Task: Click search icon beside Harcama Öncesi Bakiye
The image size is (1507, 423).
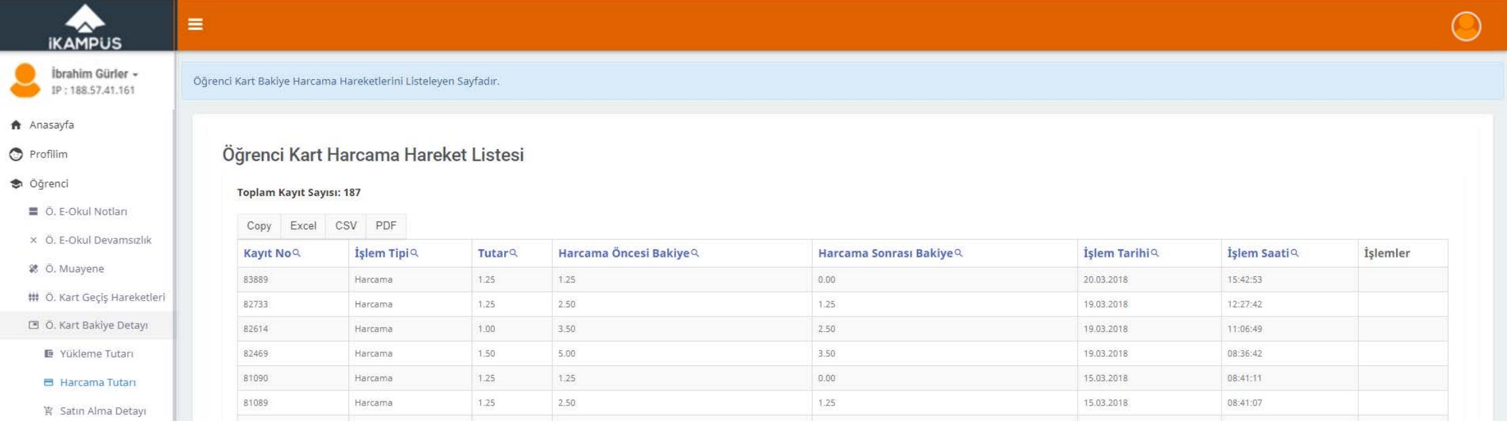Action: (x=695, y=253)
